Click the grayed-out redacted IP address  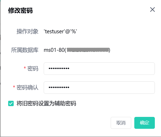pyautogui.click(x=88, y=50)
